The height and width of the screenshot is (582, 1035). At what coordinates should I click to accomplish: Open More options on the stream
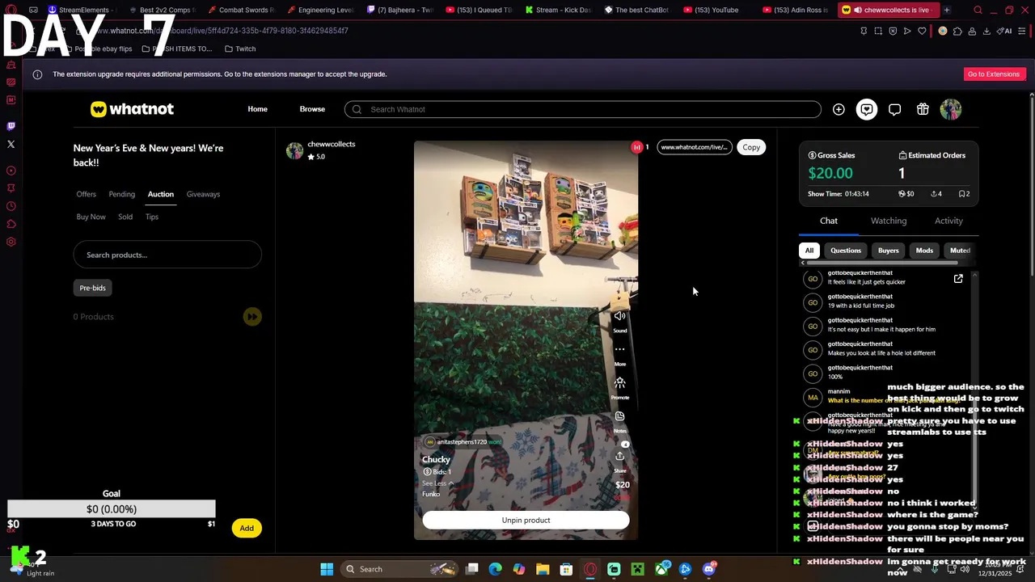click(620, 349)
